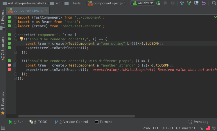Click the "another string?" prop value
This screenshot has width=217, height=131.
[x=118, y=65]
